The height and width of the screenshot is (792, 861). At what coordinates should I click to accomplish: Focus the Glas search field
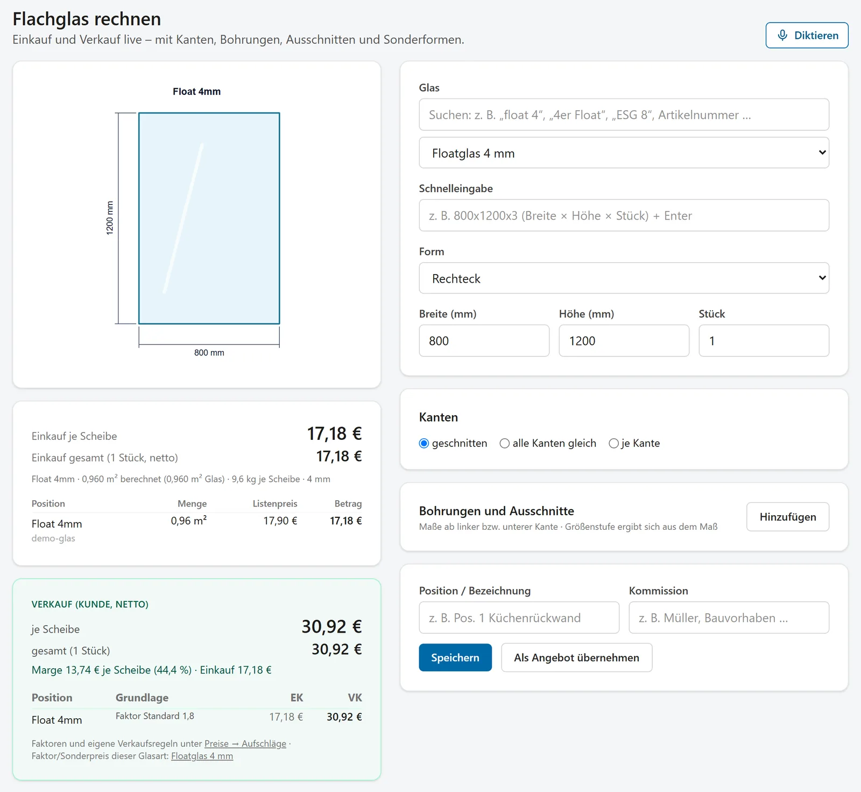coord(624,115)
